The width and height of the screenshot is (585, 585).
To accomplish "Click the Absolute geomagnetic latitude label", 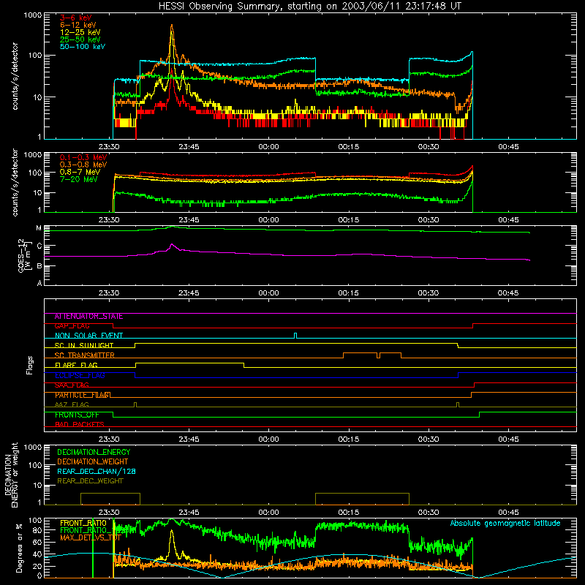I will click(505, 524).
